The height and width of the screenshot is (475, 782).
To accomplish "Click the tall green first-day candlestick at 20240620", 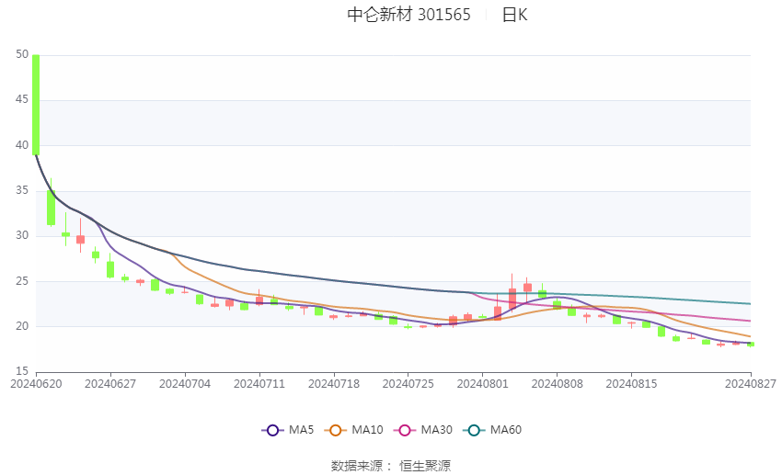I will coord(36,105).
